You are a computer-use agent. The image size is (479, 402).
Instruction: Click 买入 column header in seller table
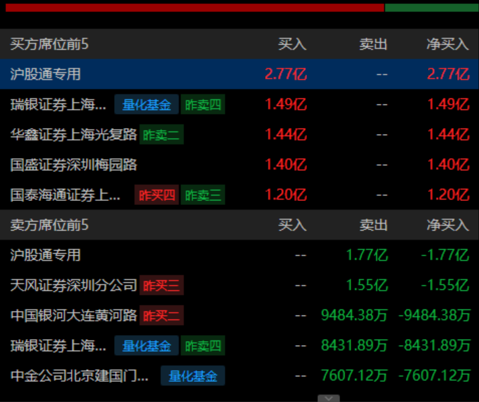tap(292, 225)
